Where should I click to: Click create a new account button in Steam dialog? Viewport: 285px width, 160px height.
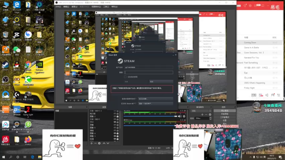pyautogui.click(x=156, y=103)
